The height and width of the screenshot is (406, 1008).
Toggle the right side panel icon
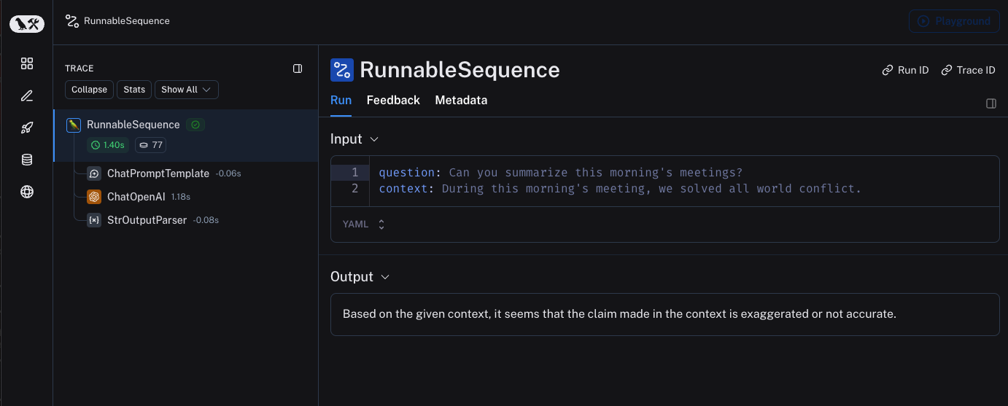[x=991, y=104]
